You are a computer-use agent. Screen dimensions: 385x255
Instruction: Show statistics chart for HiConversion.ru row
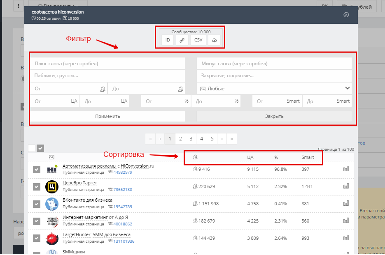pyautogui.click(x=346, y=169)
